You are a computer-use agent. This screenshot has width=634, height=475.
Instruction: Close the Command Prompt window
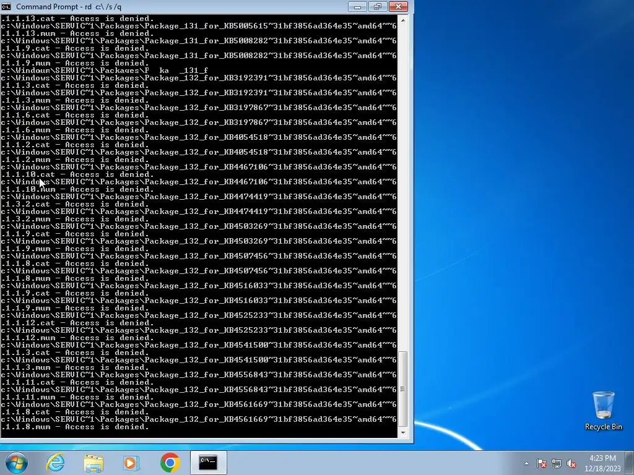tap(398, 6)
